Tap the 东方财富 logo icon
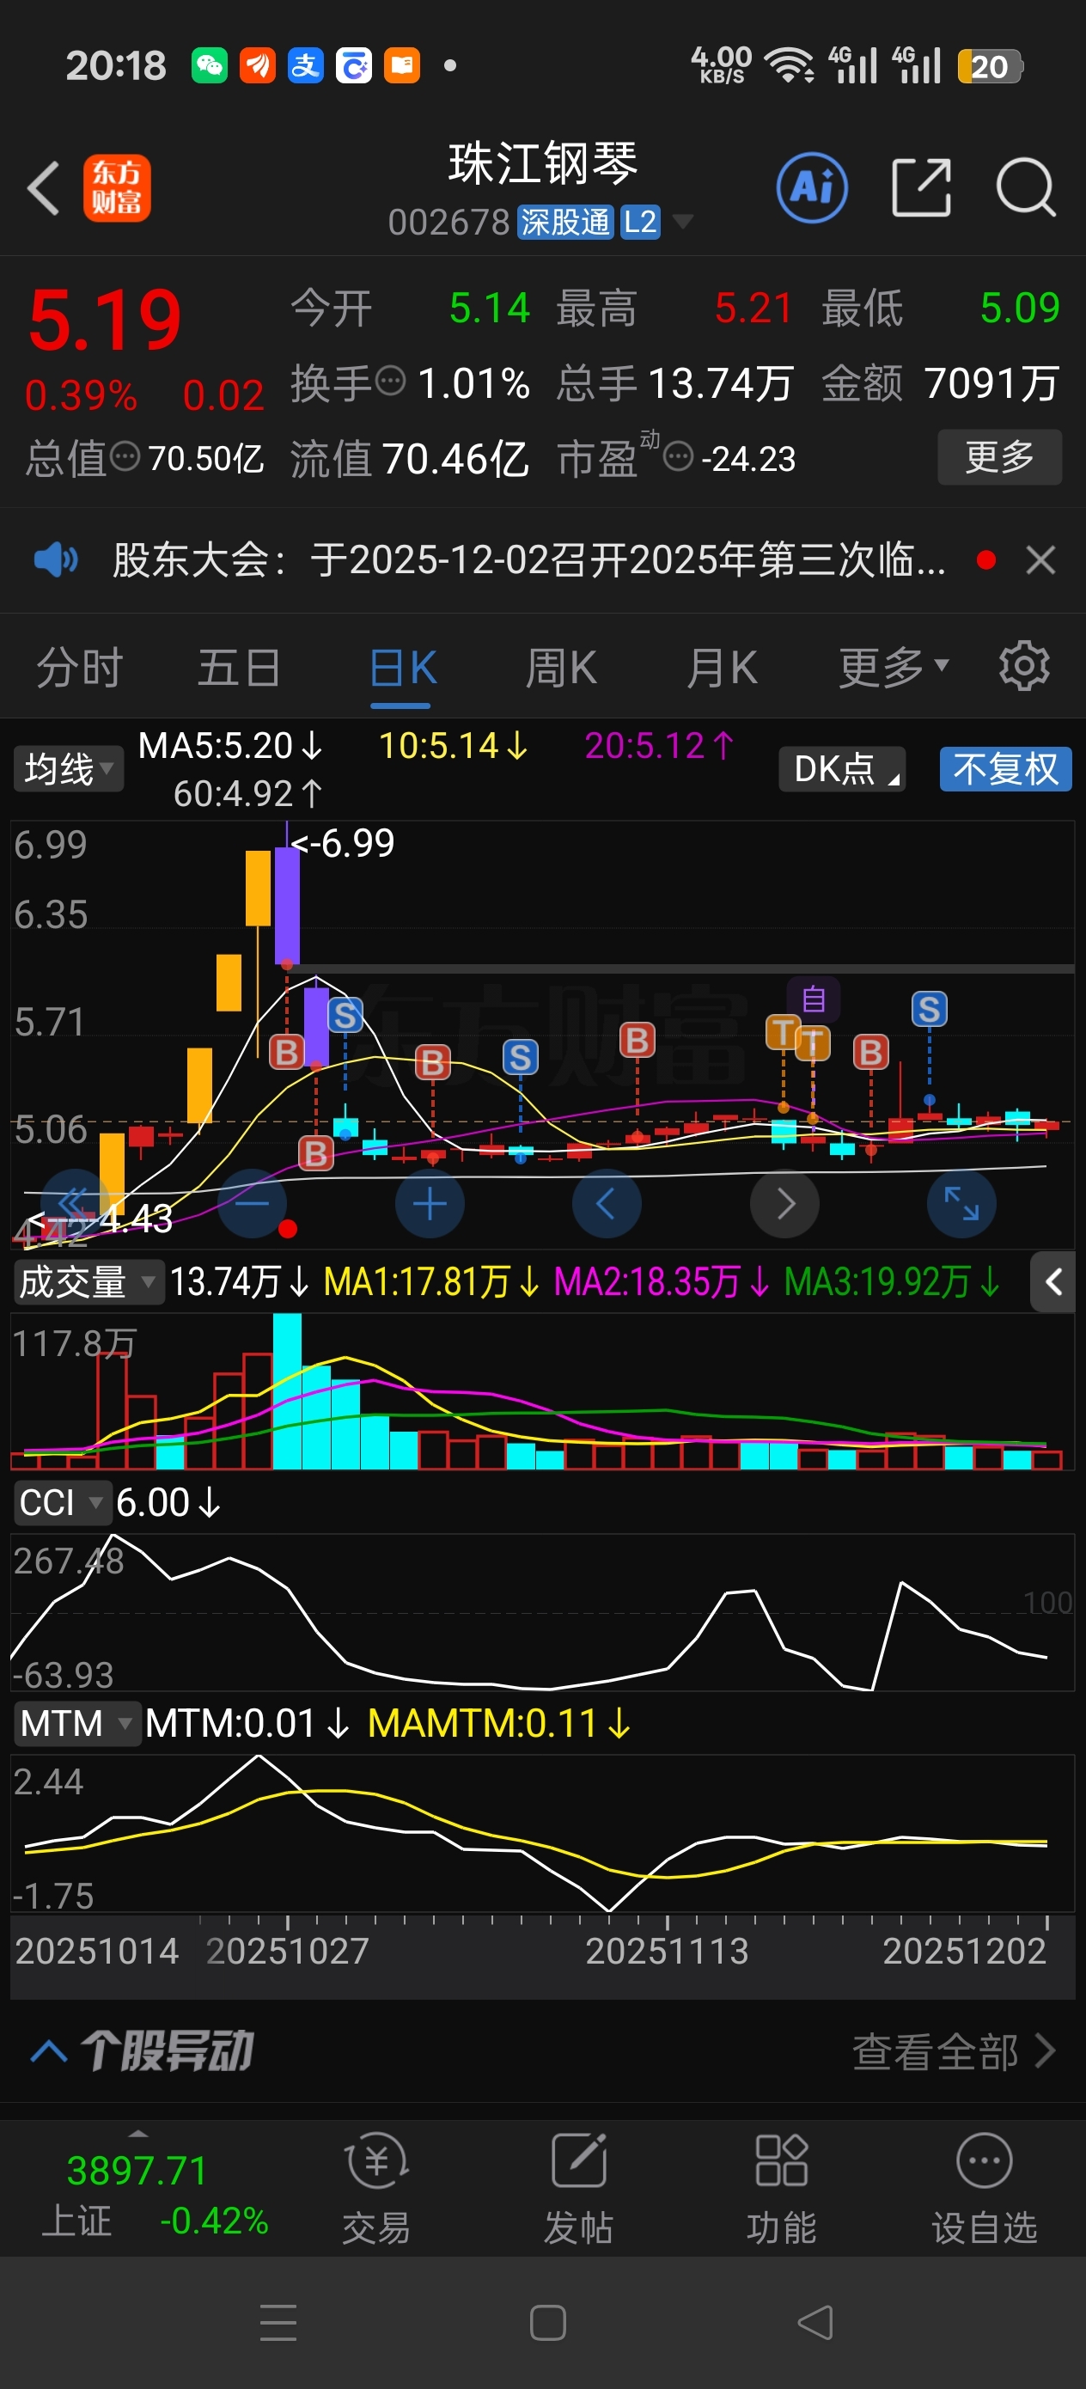 pos(117,188)
